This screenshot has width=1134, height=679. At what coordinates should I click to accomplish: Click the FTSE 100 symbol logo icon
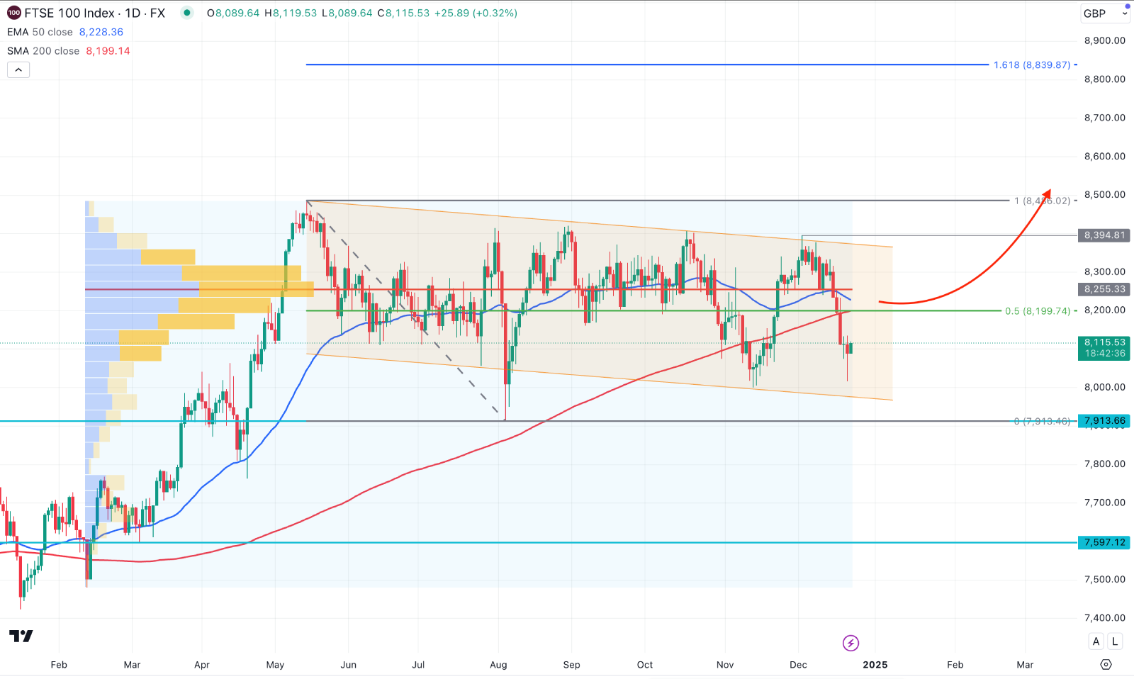pos(14,13)
